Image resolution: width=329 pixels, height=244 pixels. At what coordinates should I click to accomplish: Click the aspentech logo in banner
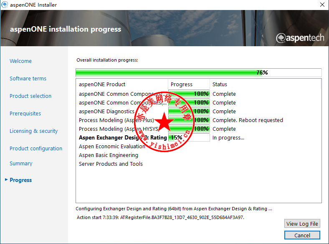coord(300,38)
